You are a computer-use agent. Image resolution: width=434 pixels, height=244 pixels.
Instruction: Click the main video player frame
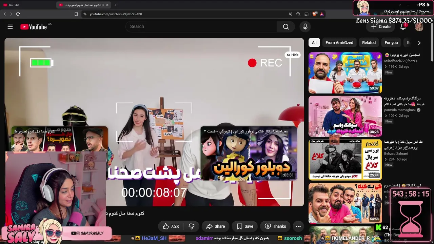point(154,122)
